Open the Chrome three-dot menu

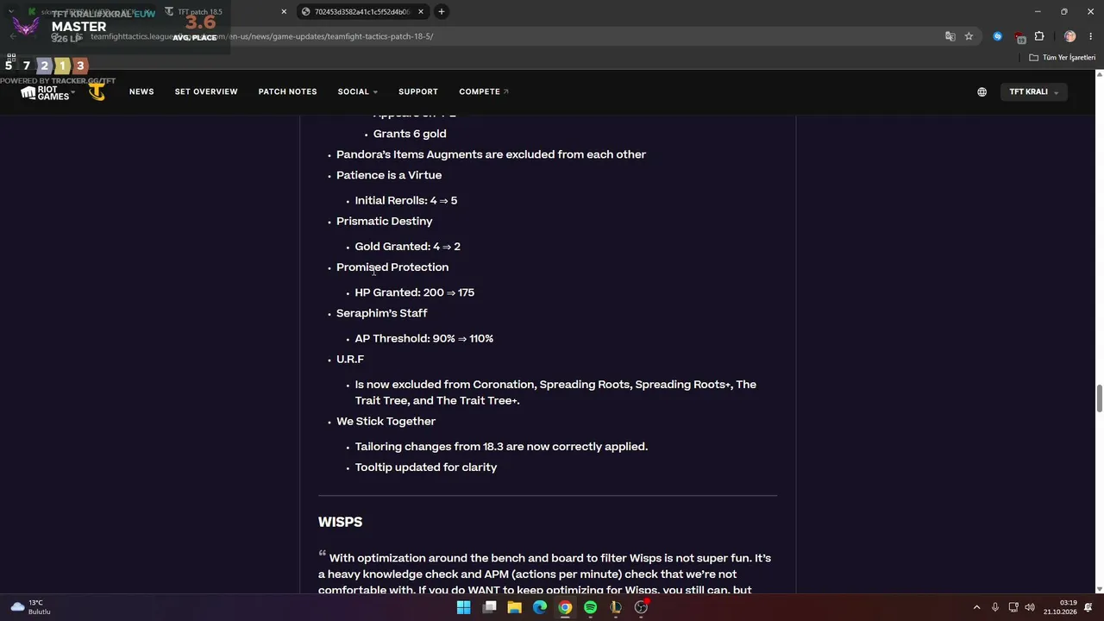pyautogui.click(x=1091, y=36)
